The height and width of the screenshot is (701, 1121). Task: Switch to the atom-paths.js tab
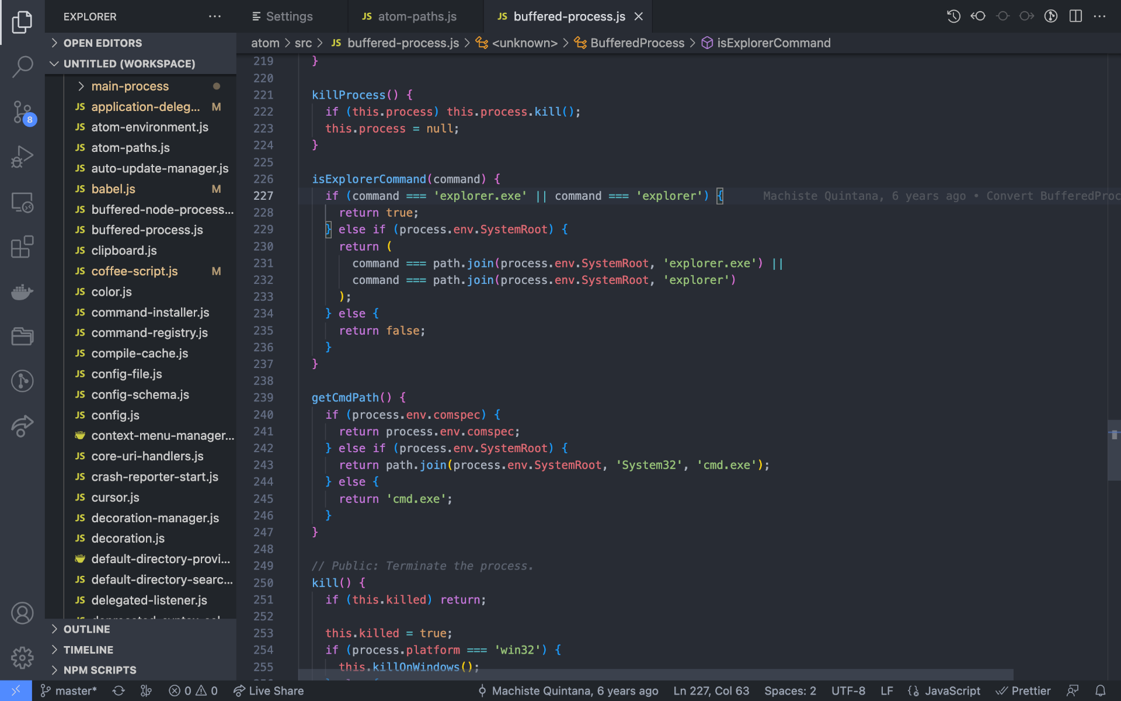(x=416, y=16)
